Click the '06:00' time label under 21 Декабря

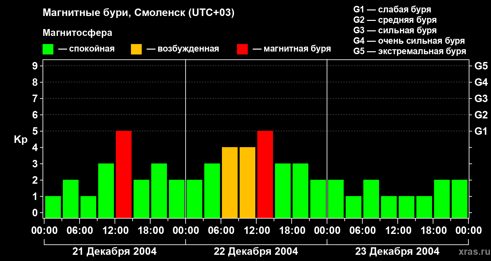79,231
